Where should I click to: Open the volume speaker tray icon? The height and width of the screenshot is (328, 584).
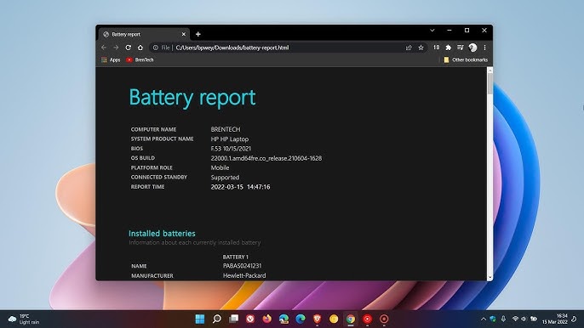[x=524, y=319]
